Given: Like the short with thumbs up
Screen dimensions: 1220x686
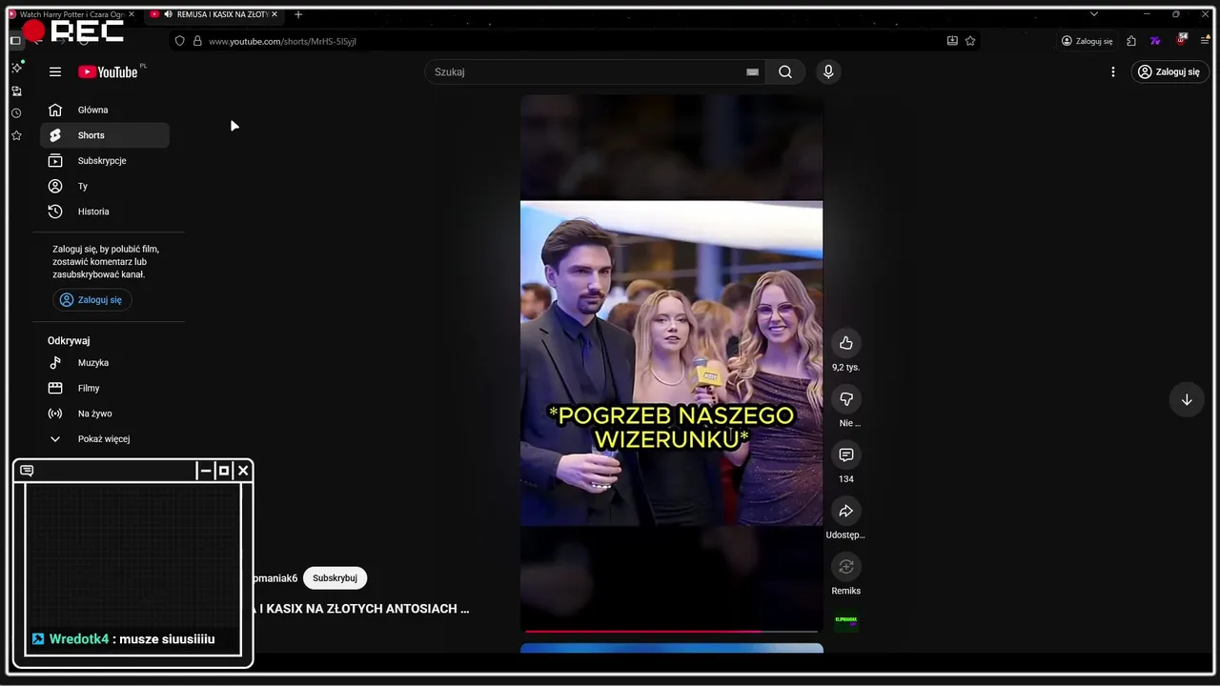Looking at the screenshot, I should point(845,343).
